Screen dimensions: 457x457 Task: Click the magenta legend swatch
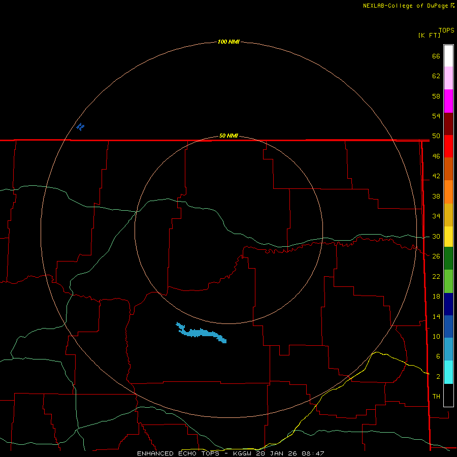point(448,101)
